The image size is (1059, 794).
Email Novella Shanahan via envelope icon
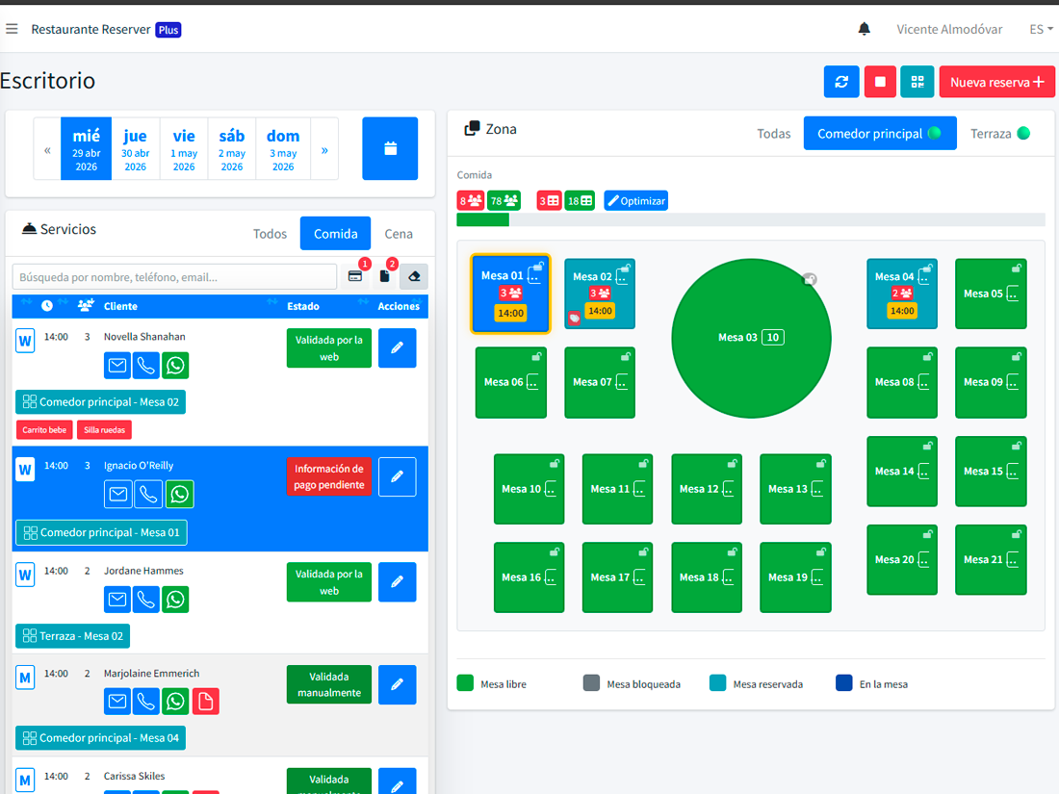(117, 366)
